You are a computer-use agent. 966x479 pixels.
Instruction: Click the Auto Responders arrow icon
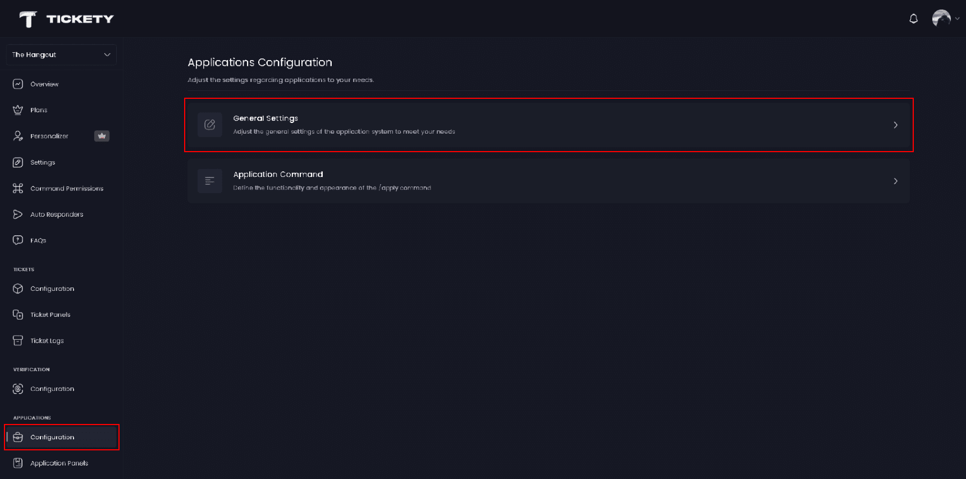point(18,215)
